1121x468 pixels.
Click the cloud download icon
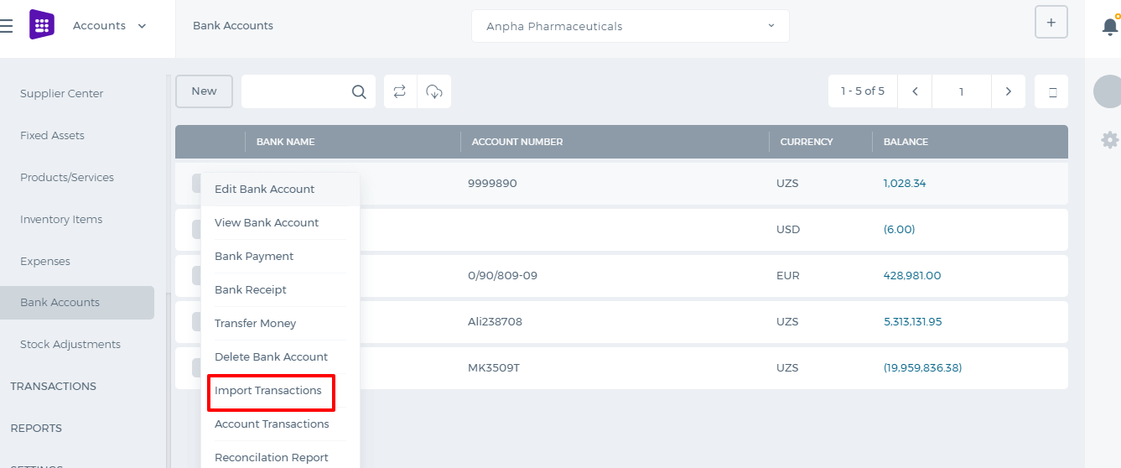pyautogui.click(x=434, y=91)
